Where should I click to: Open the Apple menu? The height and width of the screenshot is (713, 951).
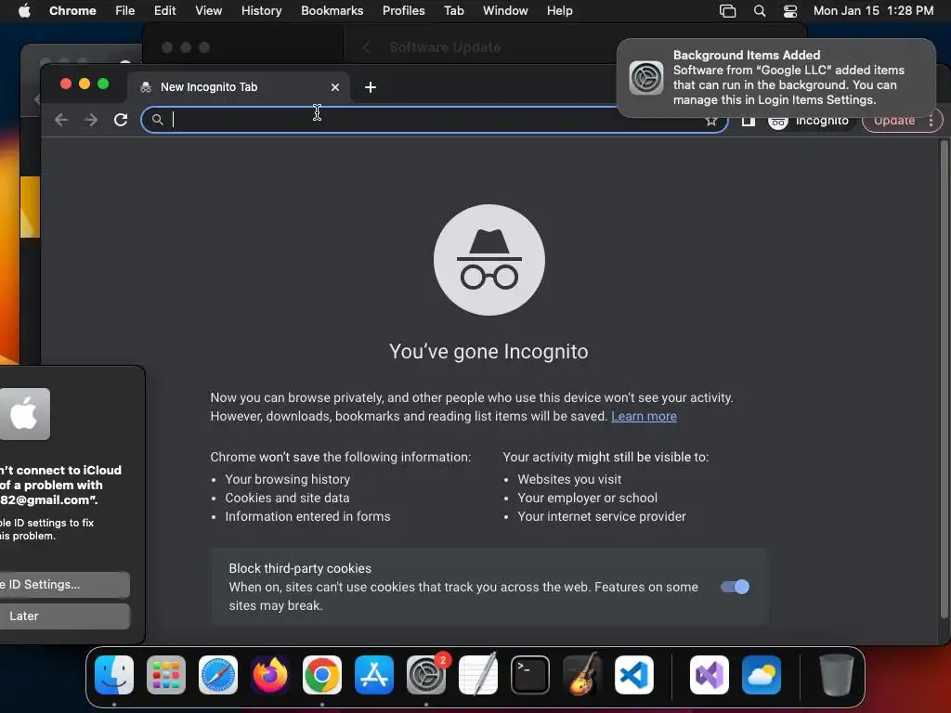click(x=24, y=11)
